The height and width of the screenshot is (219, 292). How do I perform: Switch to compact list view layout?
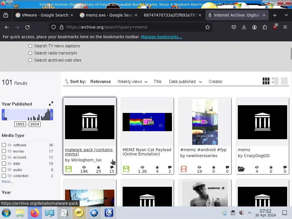[x=284, y=81]
